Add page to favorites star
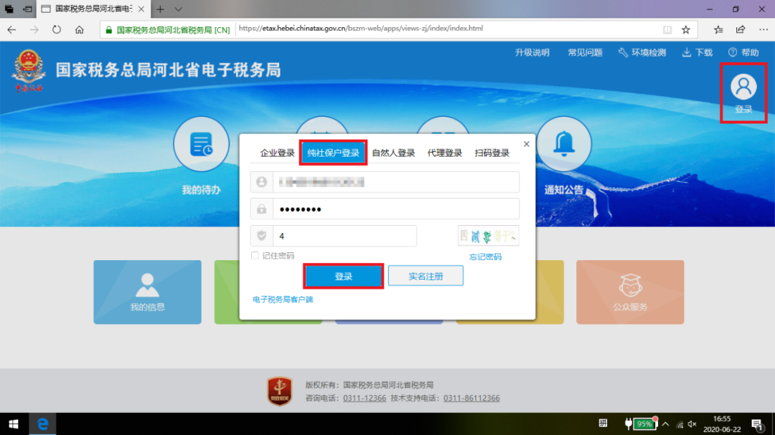 (685, 29)
